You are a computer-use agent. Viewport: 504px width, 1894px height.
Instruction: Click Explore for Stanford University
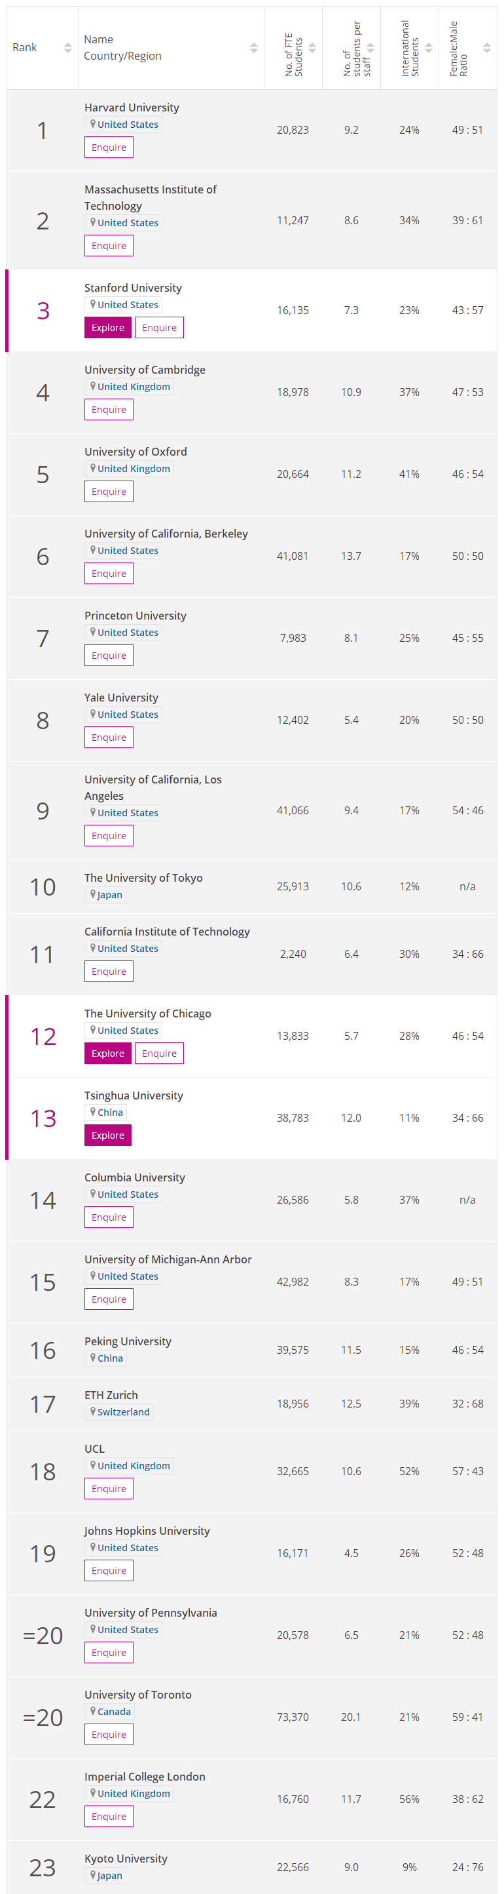(108, 327)
